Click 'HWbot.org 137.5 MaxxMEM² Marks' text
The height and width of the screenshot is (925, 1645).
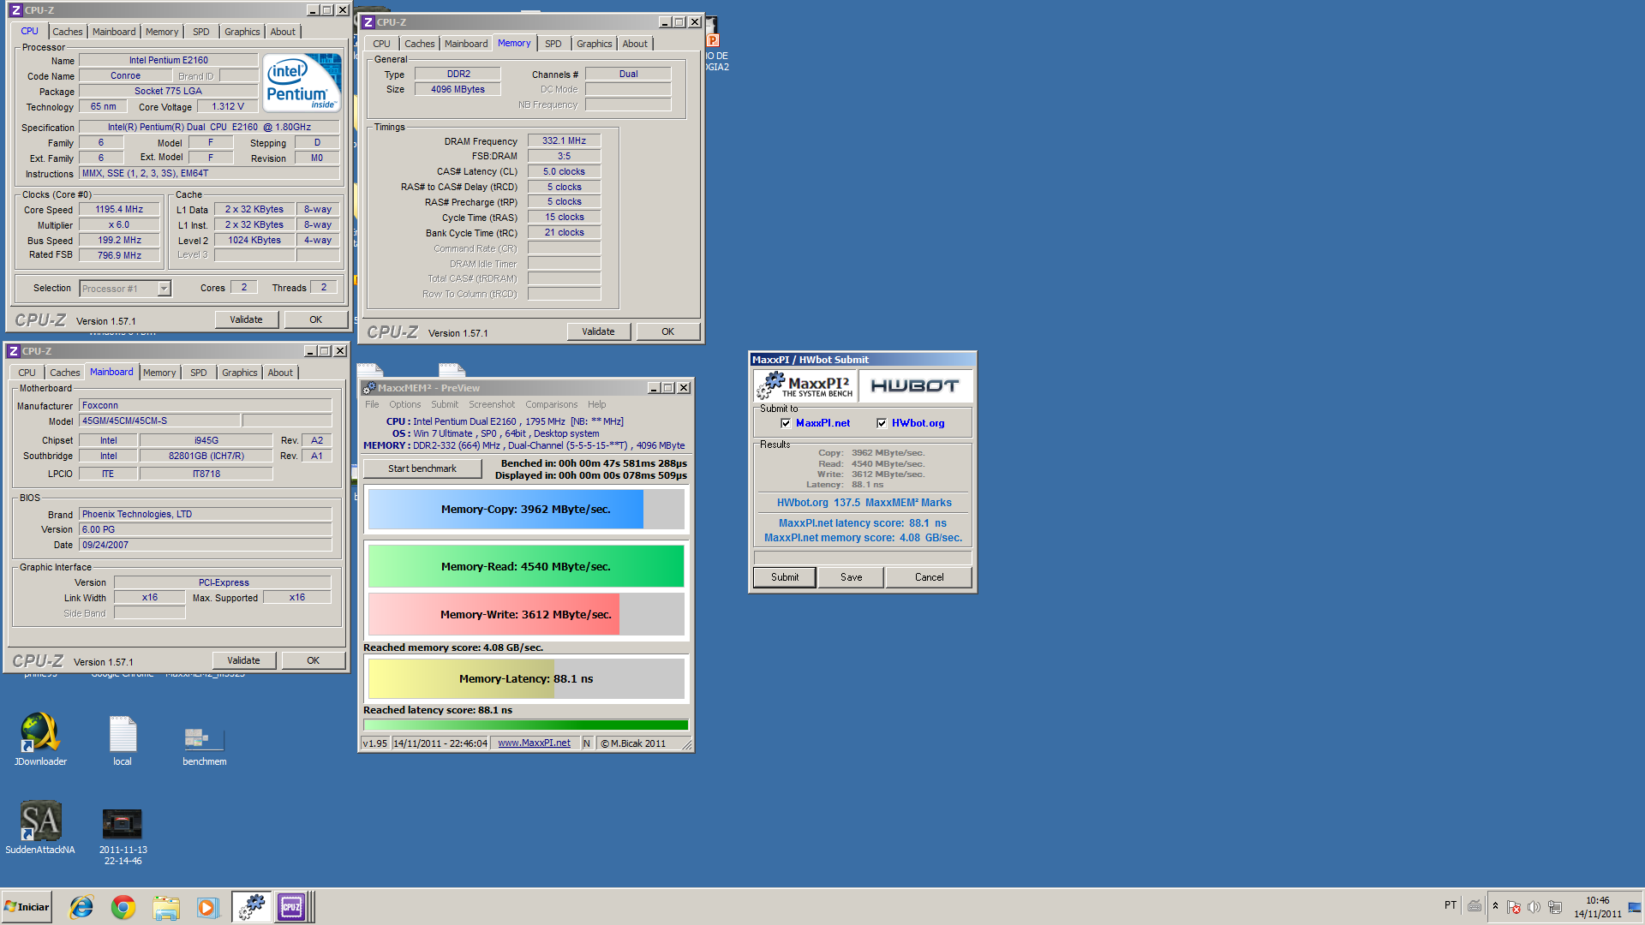click(x=864, y=503)
